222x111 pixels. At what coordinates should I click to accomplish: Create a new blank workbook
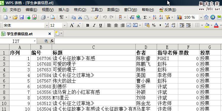coord(6,17)
